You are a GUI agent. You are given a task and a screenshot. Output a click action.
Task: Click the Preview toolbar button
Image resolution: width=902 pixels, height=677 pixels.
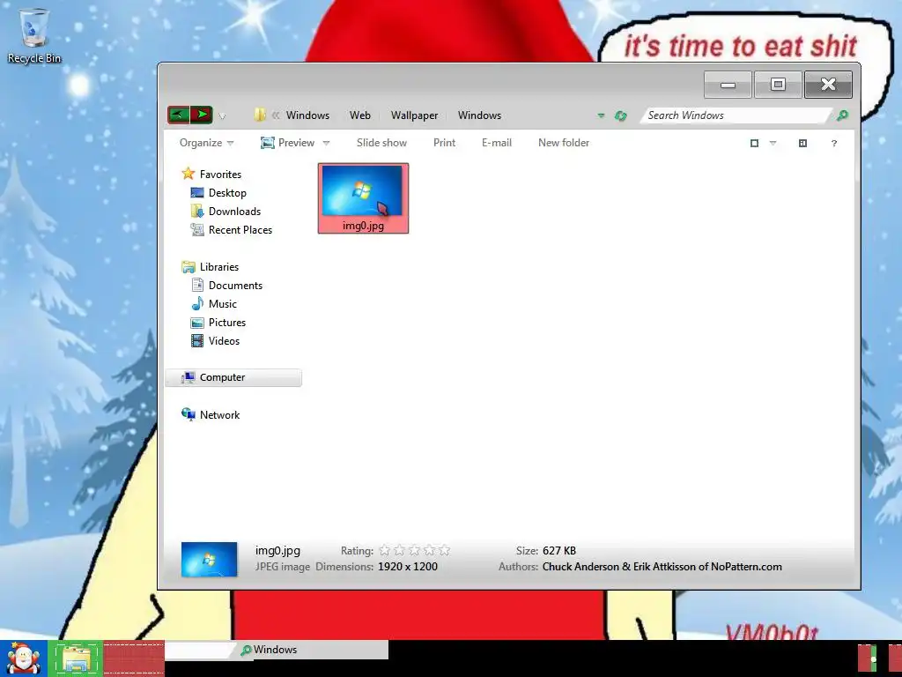pyautogui.click(x=288, y=143)
